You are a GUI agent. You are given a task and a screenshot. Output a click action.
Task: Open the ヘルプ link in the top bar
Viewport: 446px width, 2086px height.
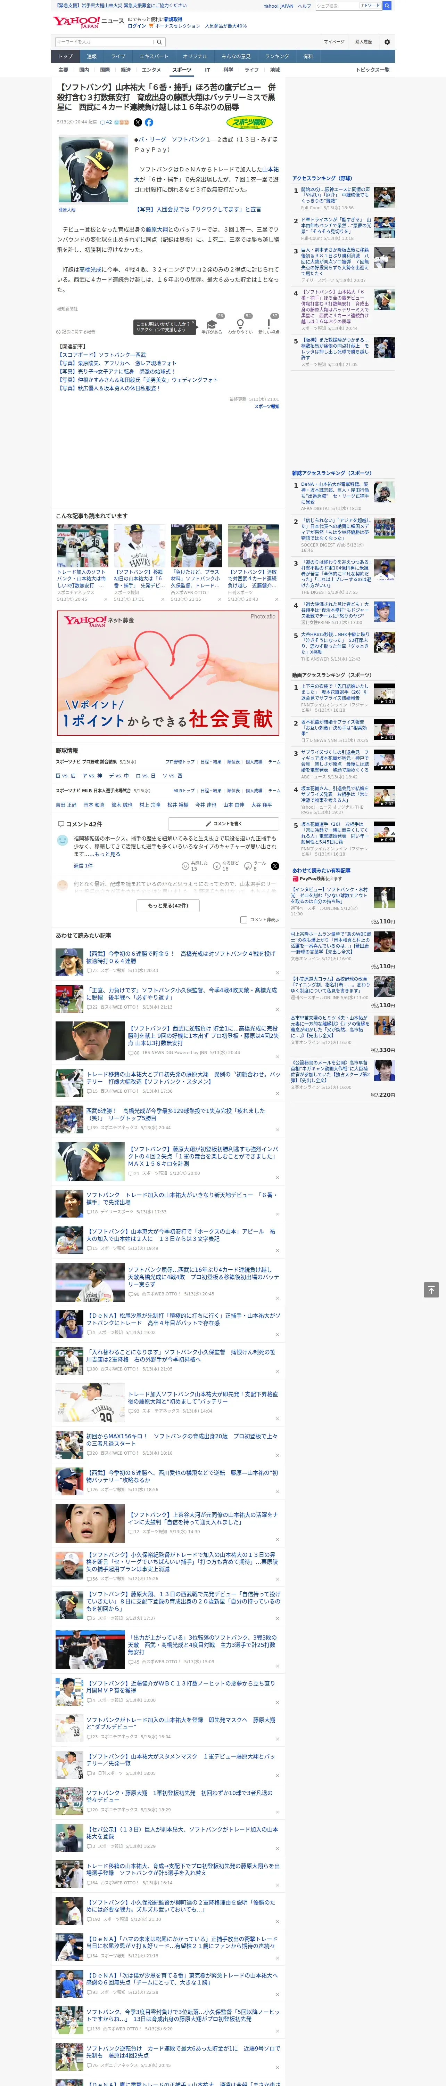pyautogui.click(x=304, y=6)
